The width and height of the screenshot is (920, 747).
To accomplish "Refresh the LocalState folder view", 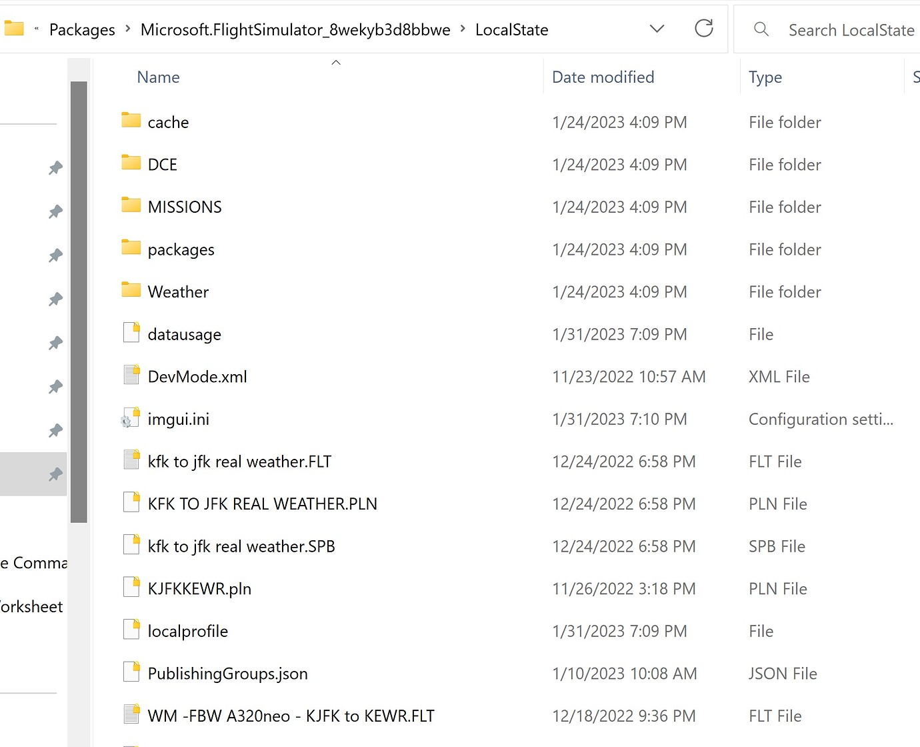I will pyautogui.click(x=704, y=28).
